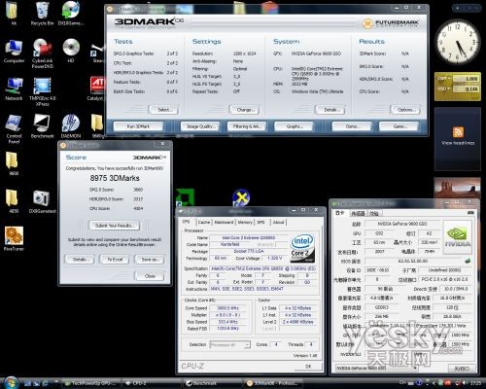Viewport: 486px width, 389px height.
Task: Launch RivaTuner from the desktop
Action: click(x=14, y=239)
